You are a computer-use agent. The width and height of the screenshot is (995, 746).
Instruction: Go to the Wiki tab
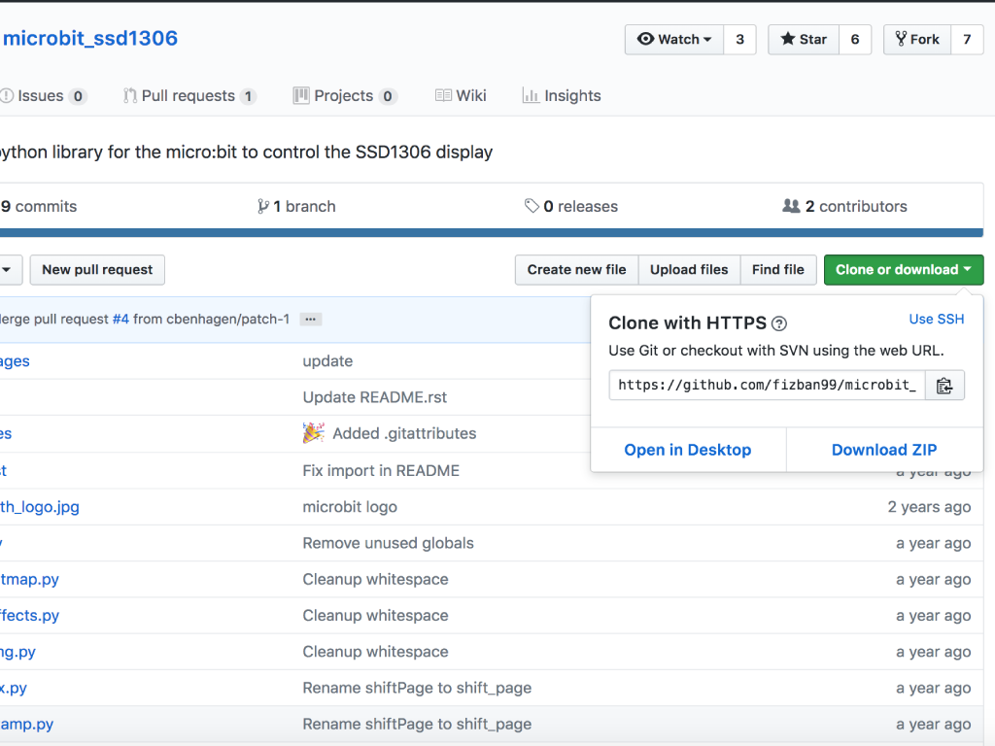pos(461,96)
